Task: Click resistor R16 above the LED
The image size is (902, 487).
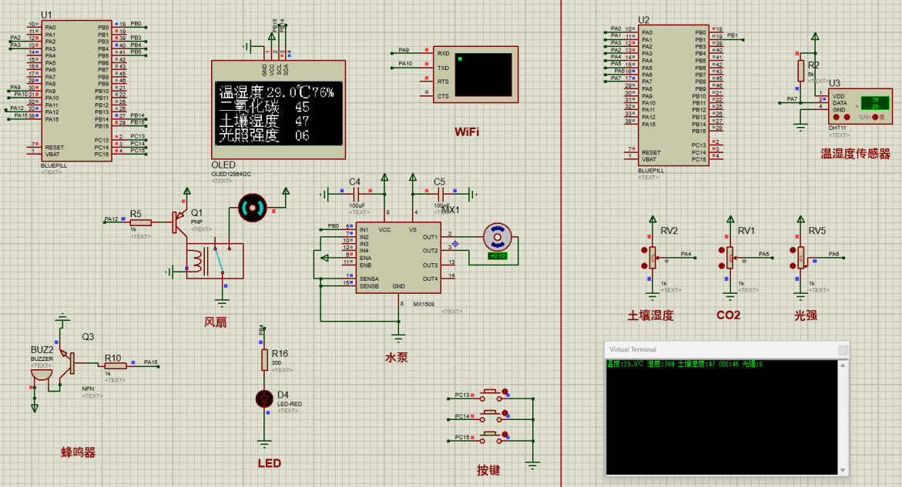Action: pos(264,359)
